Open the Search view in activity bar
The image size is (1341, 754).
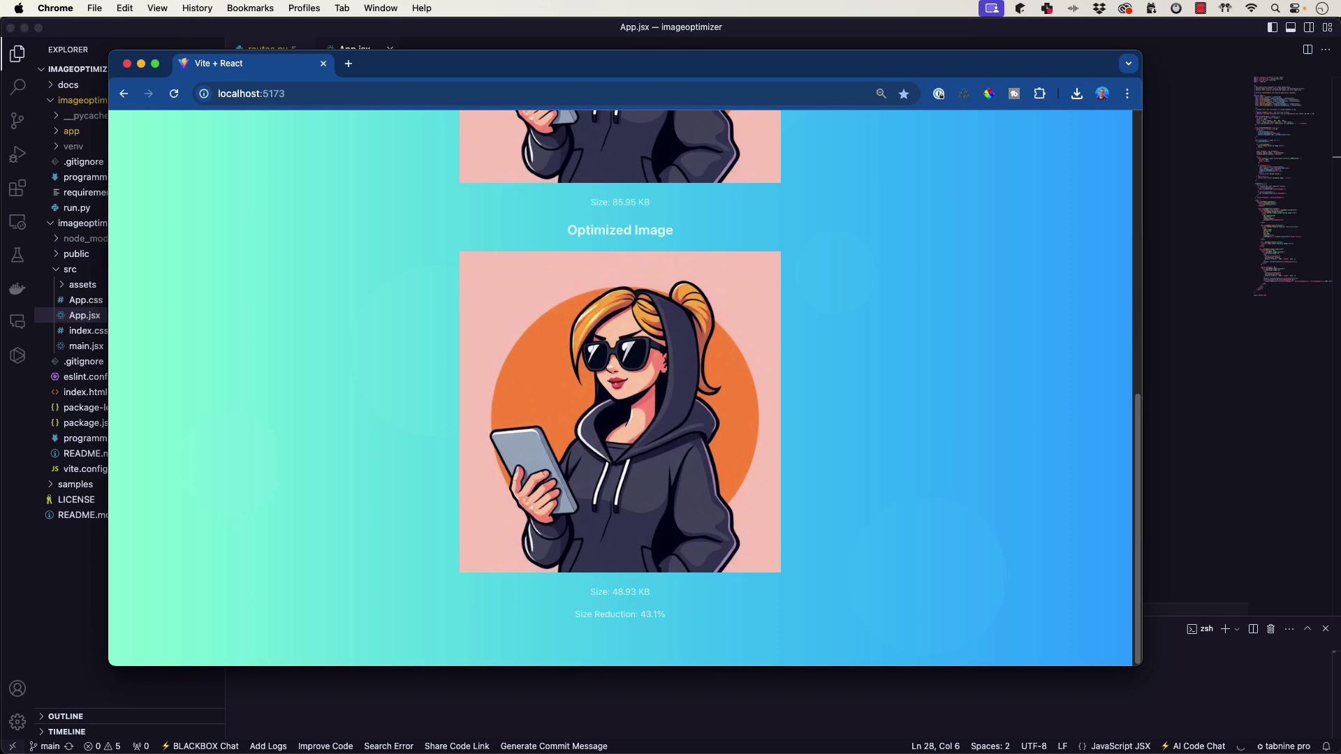[17, 87]
